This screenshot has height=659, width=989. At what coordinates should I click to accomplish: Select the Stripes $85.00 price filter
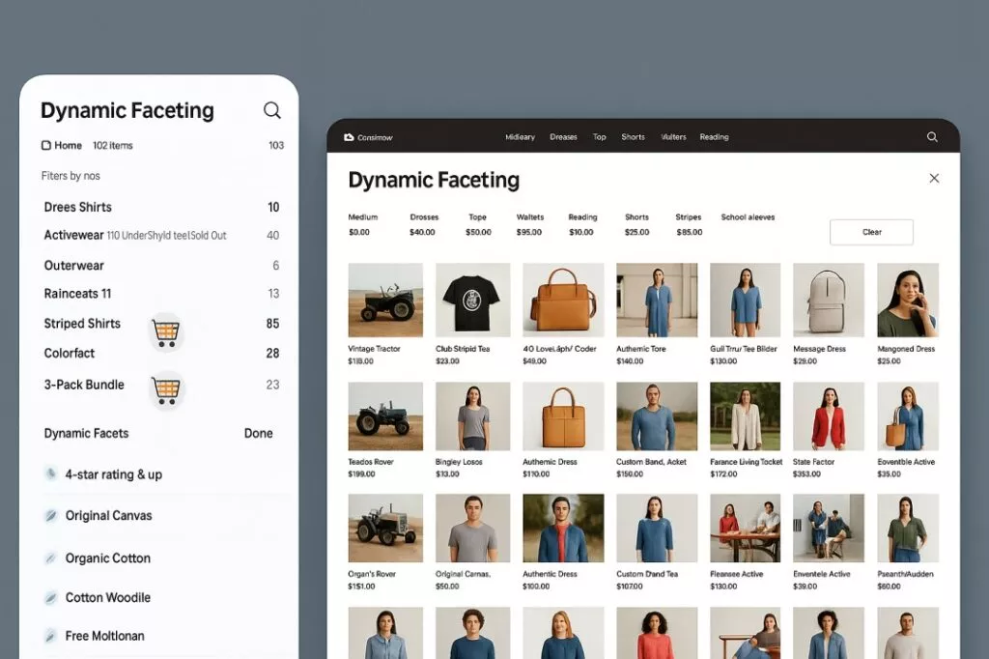(689, 225)
